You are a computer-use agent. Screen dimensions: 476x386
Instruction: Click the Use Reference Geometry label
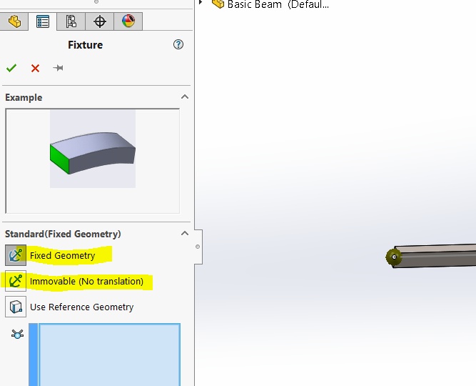click(x=81, y=307)
